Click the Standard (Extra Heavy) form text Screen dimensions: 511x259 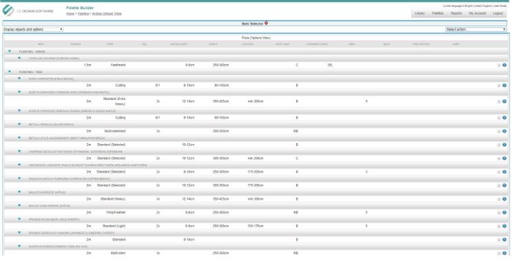coord(114,101)
